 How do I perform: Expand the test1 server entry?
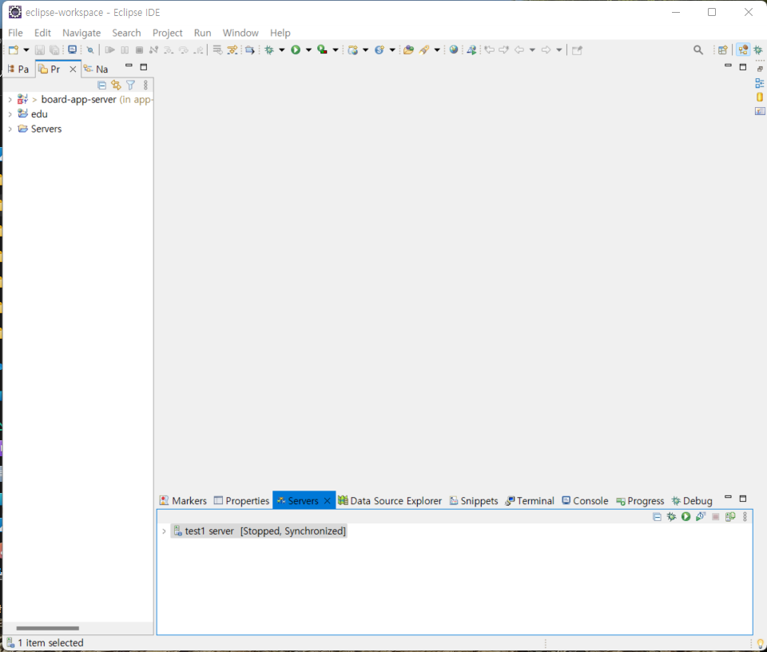[x=164, y=531]
